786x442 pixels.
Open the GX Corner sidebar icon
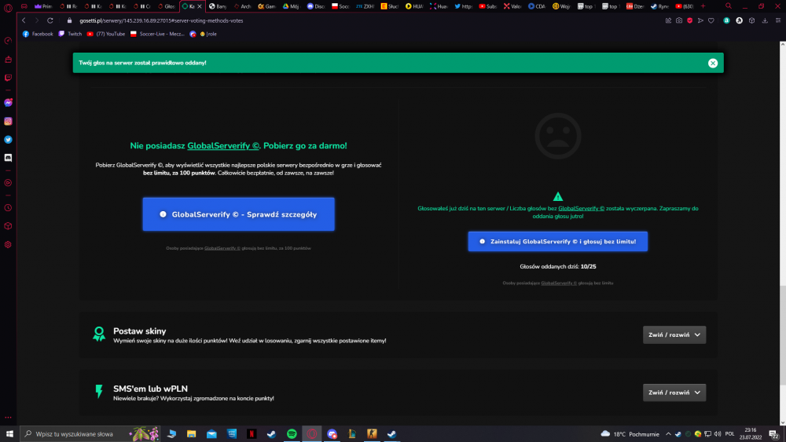(8, 41)
